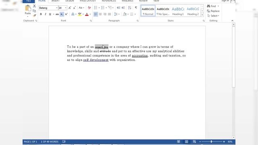258x145 pixels.
Task: Sort text with the A-Z icon
Action: [x=130, y=8]
